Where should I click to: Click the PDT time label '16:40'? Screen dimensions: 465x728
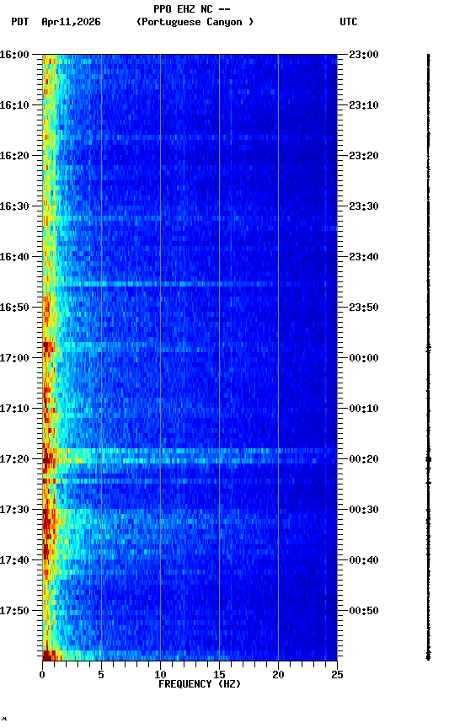tap(14, 257)
